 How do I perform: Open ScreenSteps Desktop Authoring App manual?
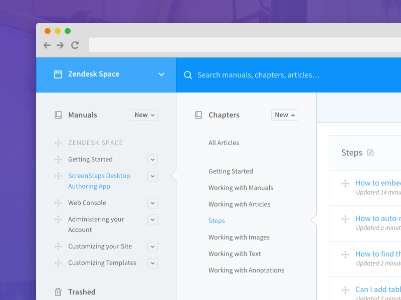pyautogui.click(x=99, y=181)
